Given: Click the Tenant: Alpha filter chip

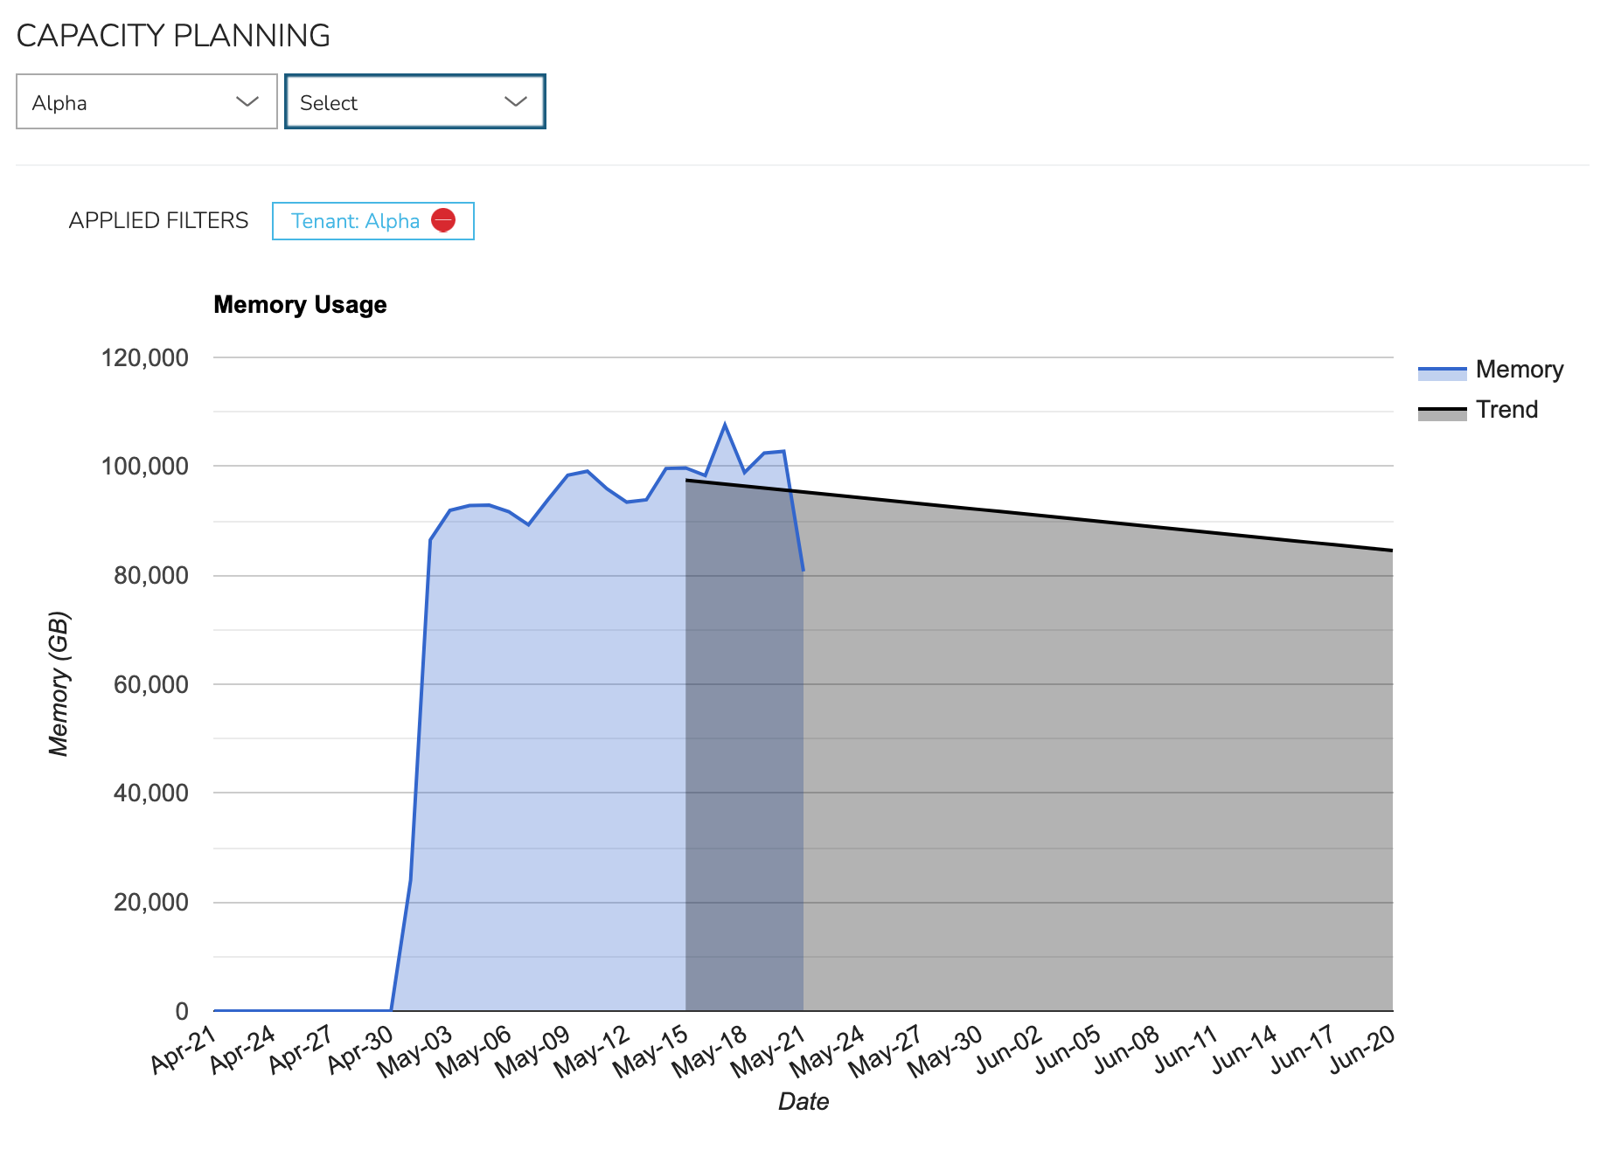Looking at the screenshot, I should click(355, 221).
